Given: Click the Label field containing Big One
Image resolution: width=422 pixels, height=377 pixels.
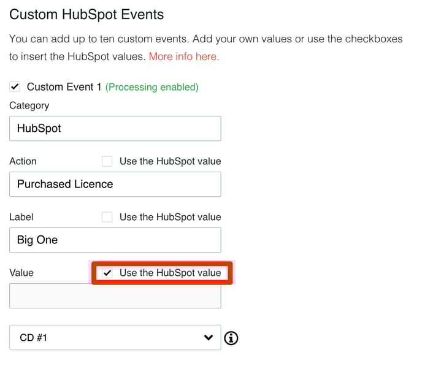Looking at the screenshot, I should (x=115, y=240).
